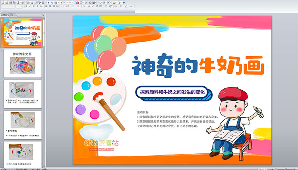Toggle Bold formatting

[x=26, y=6]
